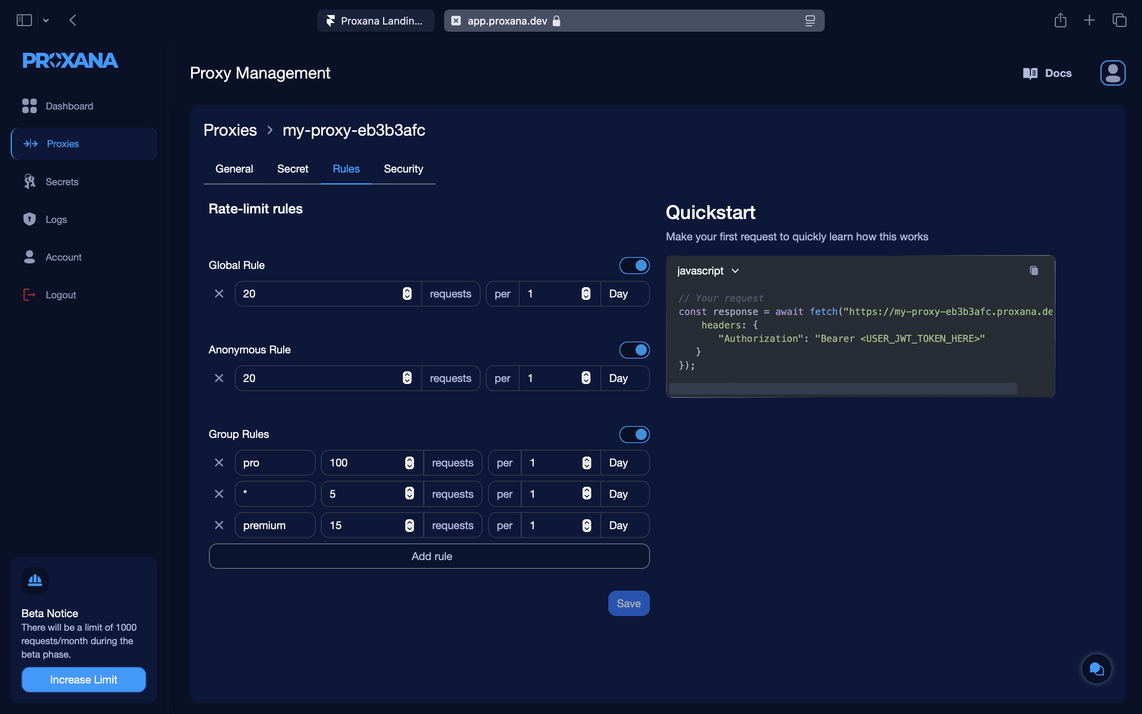The height and width of the screenshot is (714, 1142).
Task: Open the javascript language dropdown
Action: tap(708, 271)
